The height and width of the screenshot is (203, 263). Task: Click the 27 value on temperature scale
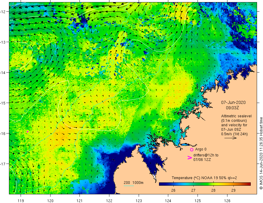click(x=193, y=190)
